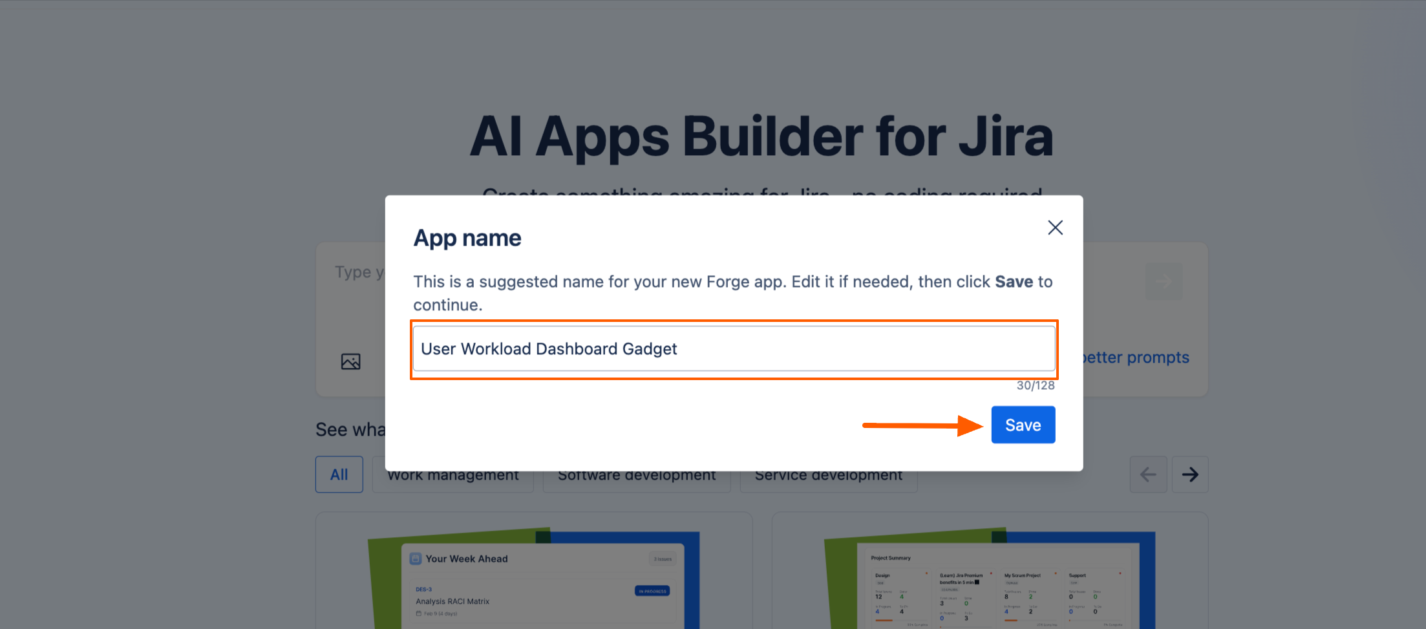Close the App name dialog
Viewport: 1426px width, 629px height.
[1055, 228]
